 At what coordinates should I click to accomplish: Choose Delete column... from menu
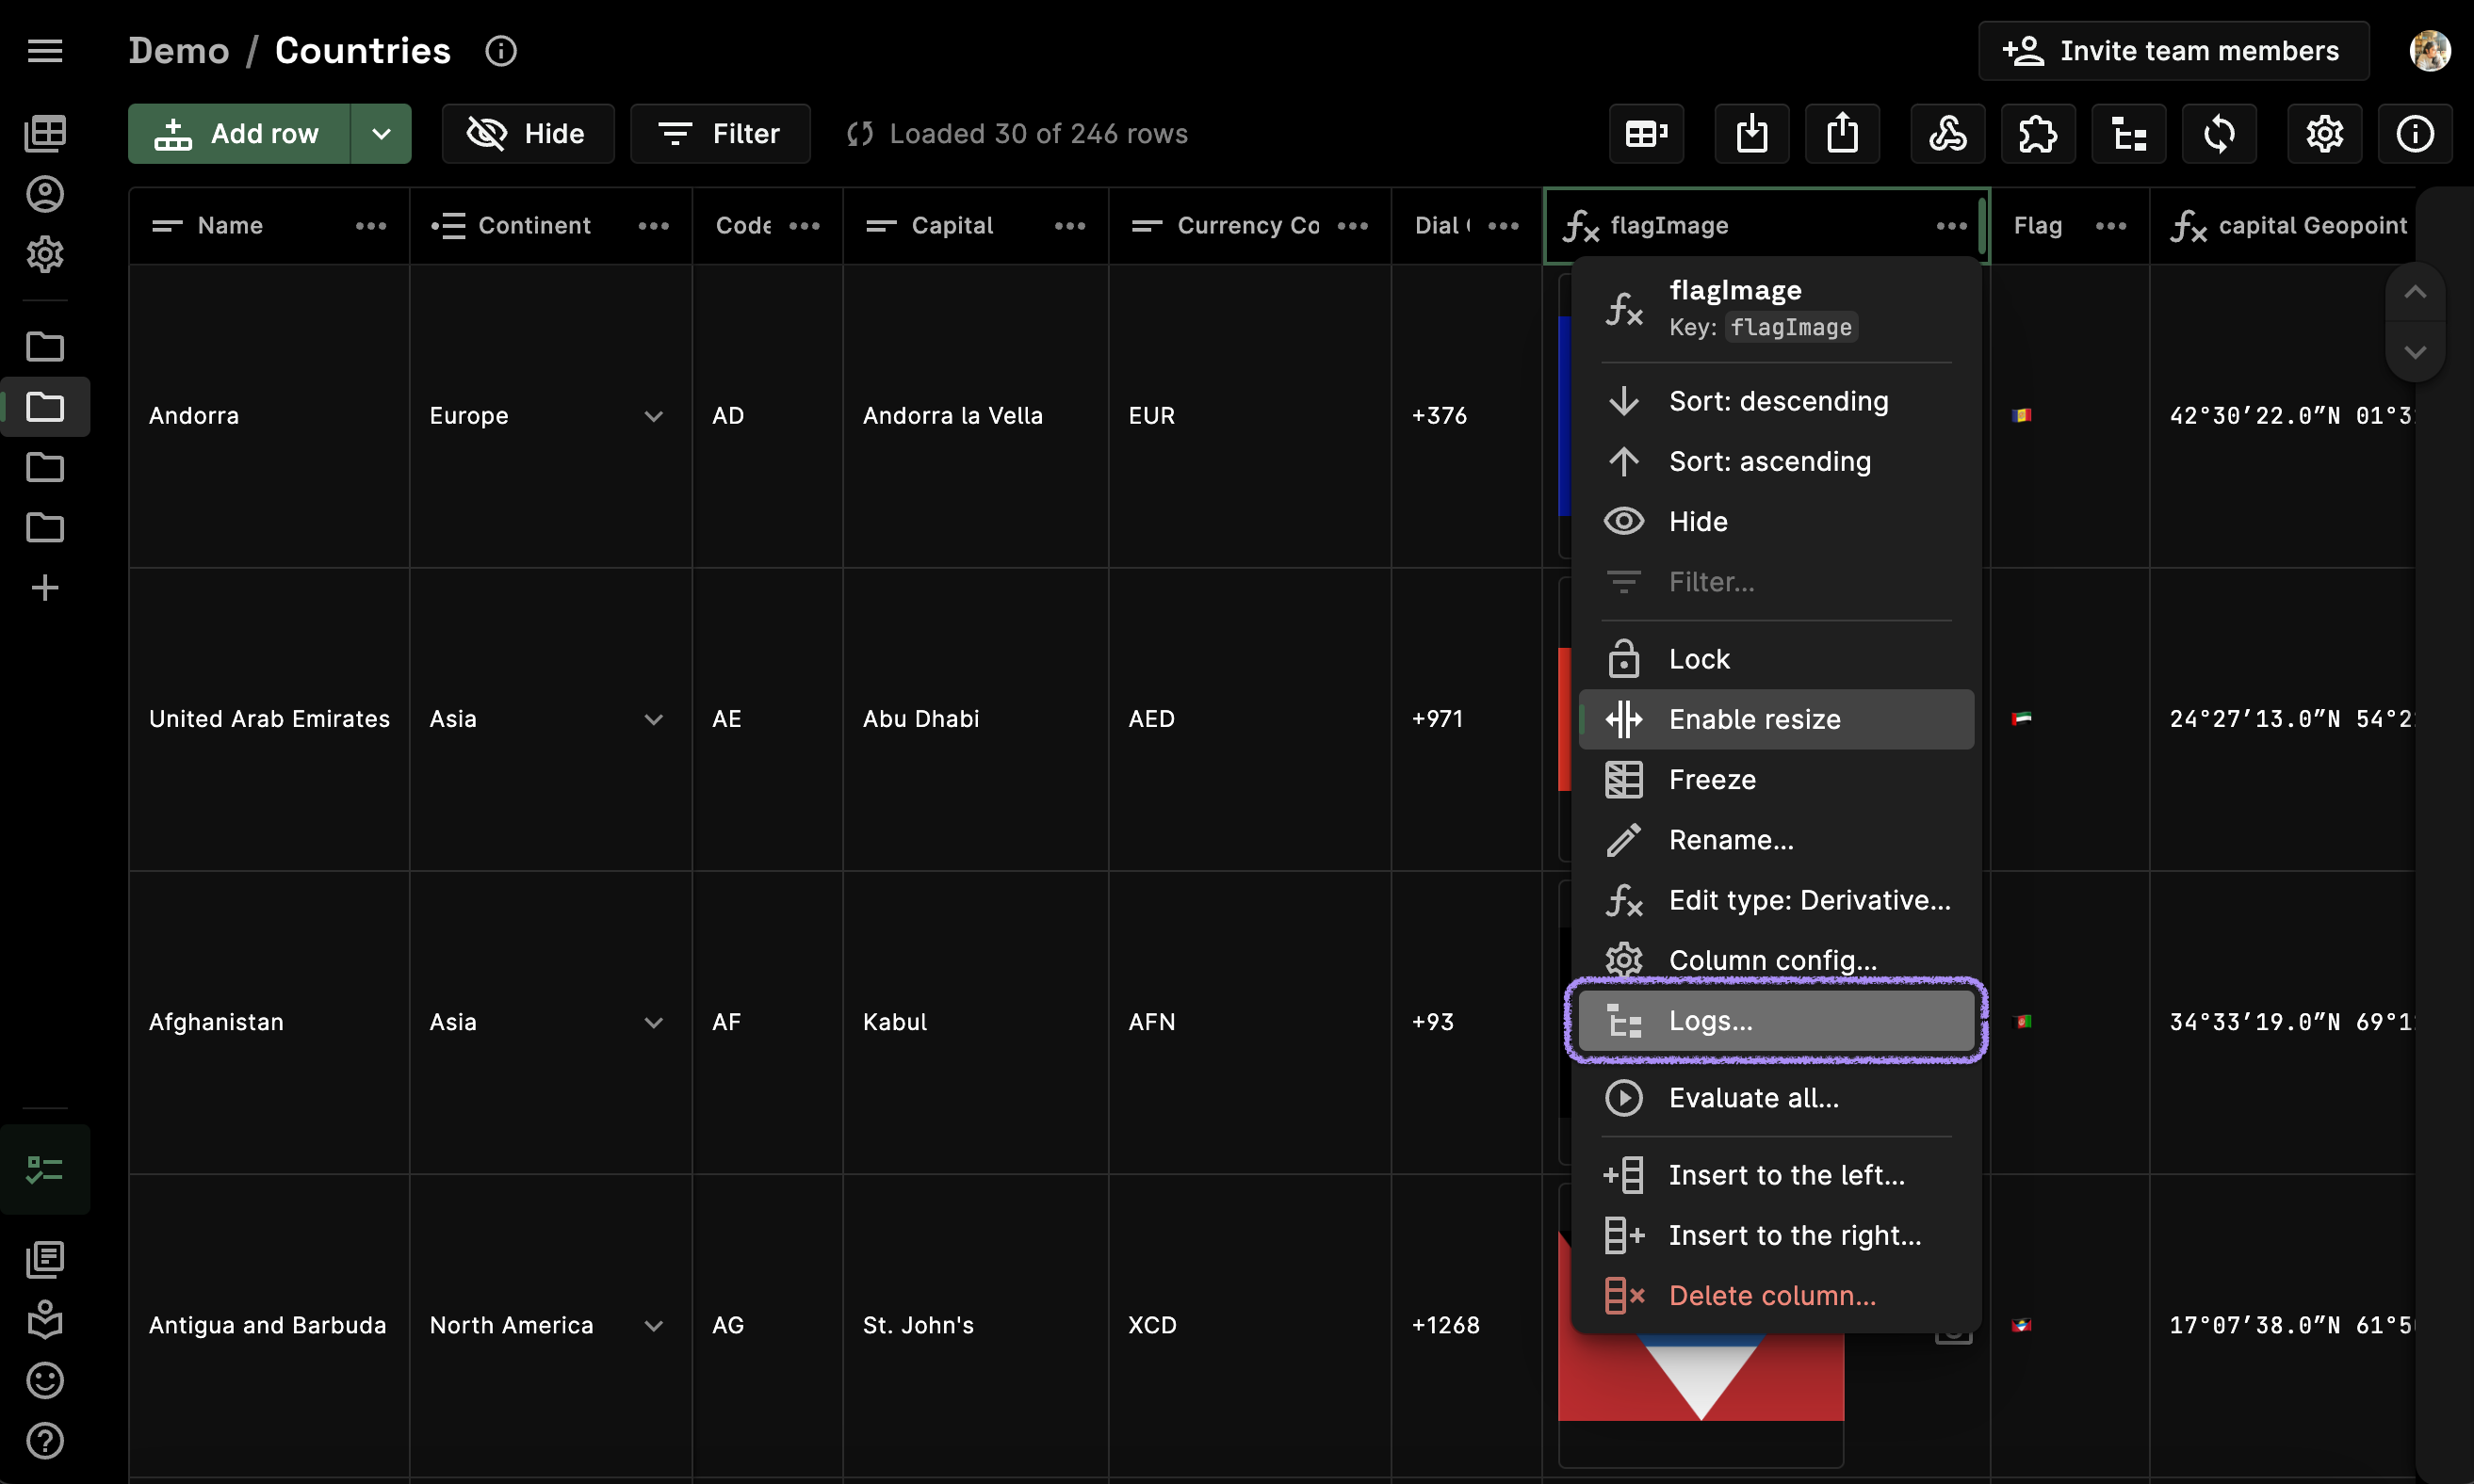(x=1772, y=1295)
